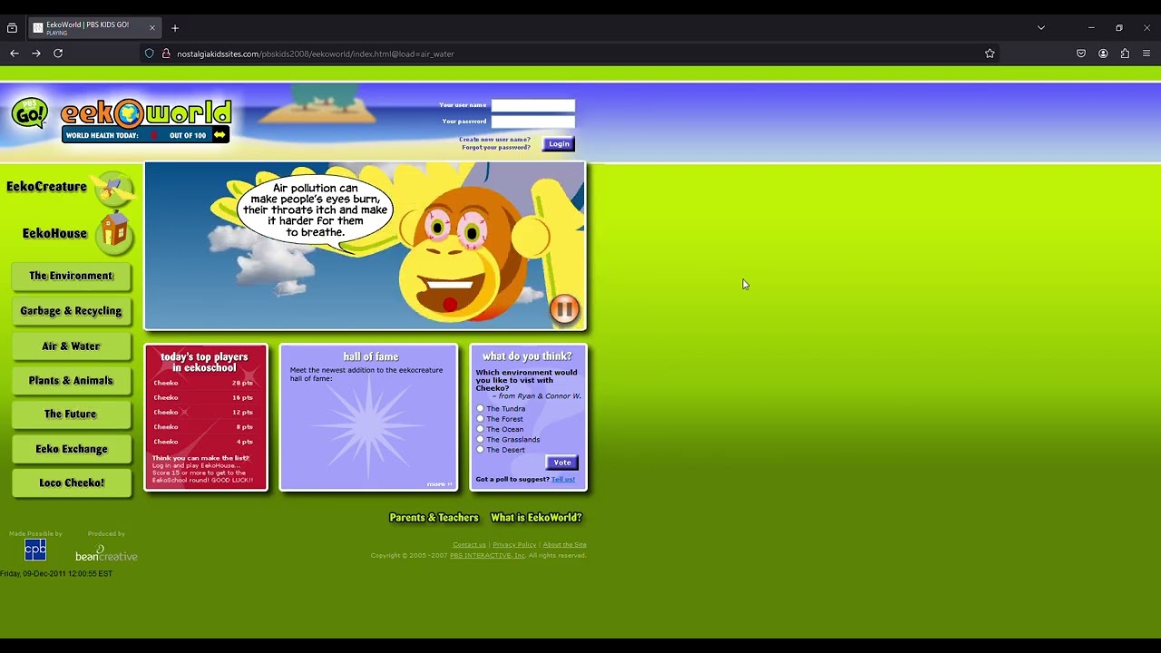Open the list all tabs dropdown
1161x653 pixels.
1041,28
